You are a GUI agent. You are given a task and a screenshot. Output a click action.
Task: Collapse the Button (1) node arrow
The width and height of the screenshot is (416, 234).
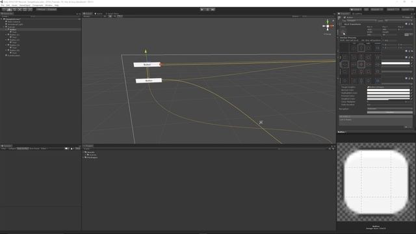pos(6,34)
